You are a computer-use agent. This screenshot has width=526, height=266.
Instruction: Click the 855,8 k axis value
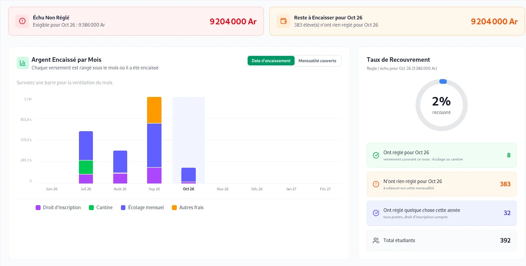pos(26,120)
